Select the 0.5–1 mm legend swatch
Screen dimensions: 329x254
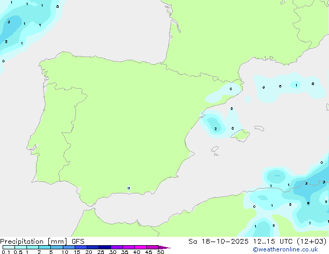[x=21, y=247]
